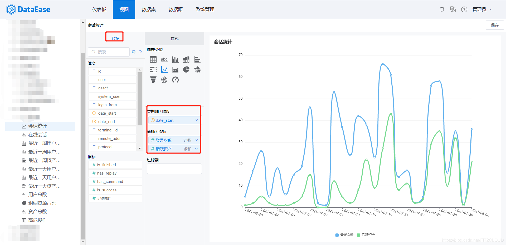506x245 pixels.
Task: Click the field search box
Action: click(109, 52)
